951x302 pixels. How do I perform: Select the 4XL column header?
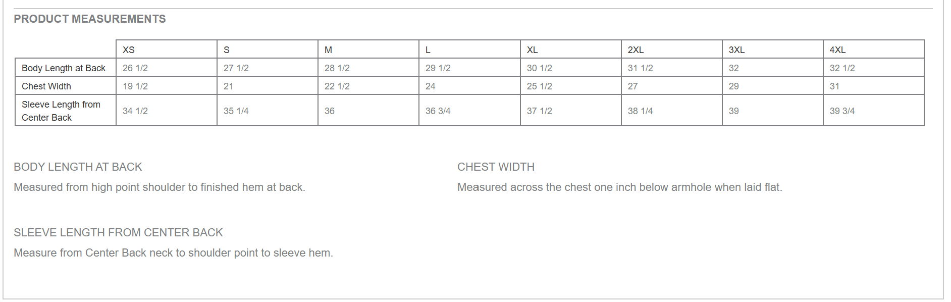point(837,50)
